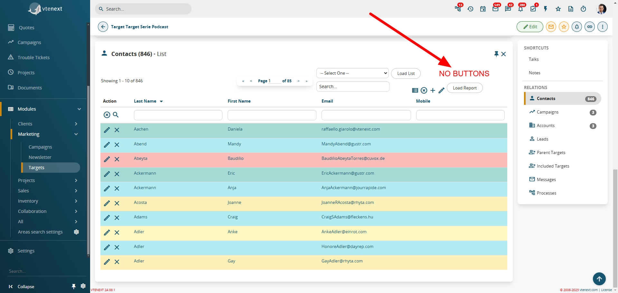
Task: Click the link icon button near Edit
Action: [x=590, y=27]
